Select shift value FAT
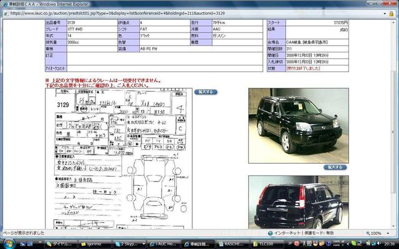Image resolution: width=399 pixels, height=249 pixels. (x=165, y=29)
